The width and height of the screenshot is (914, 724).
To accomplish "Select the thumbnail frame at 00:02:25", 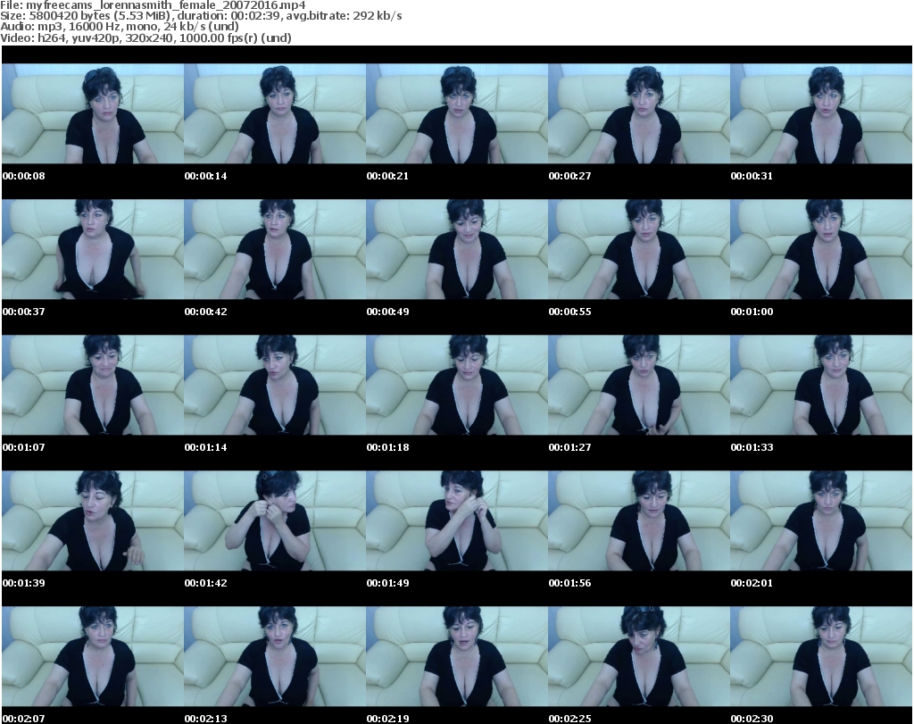I will pyautogui.click(x=639, y=657).
